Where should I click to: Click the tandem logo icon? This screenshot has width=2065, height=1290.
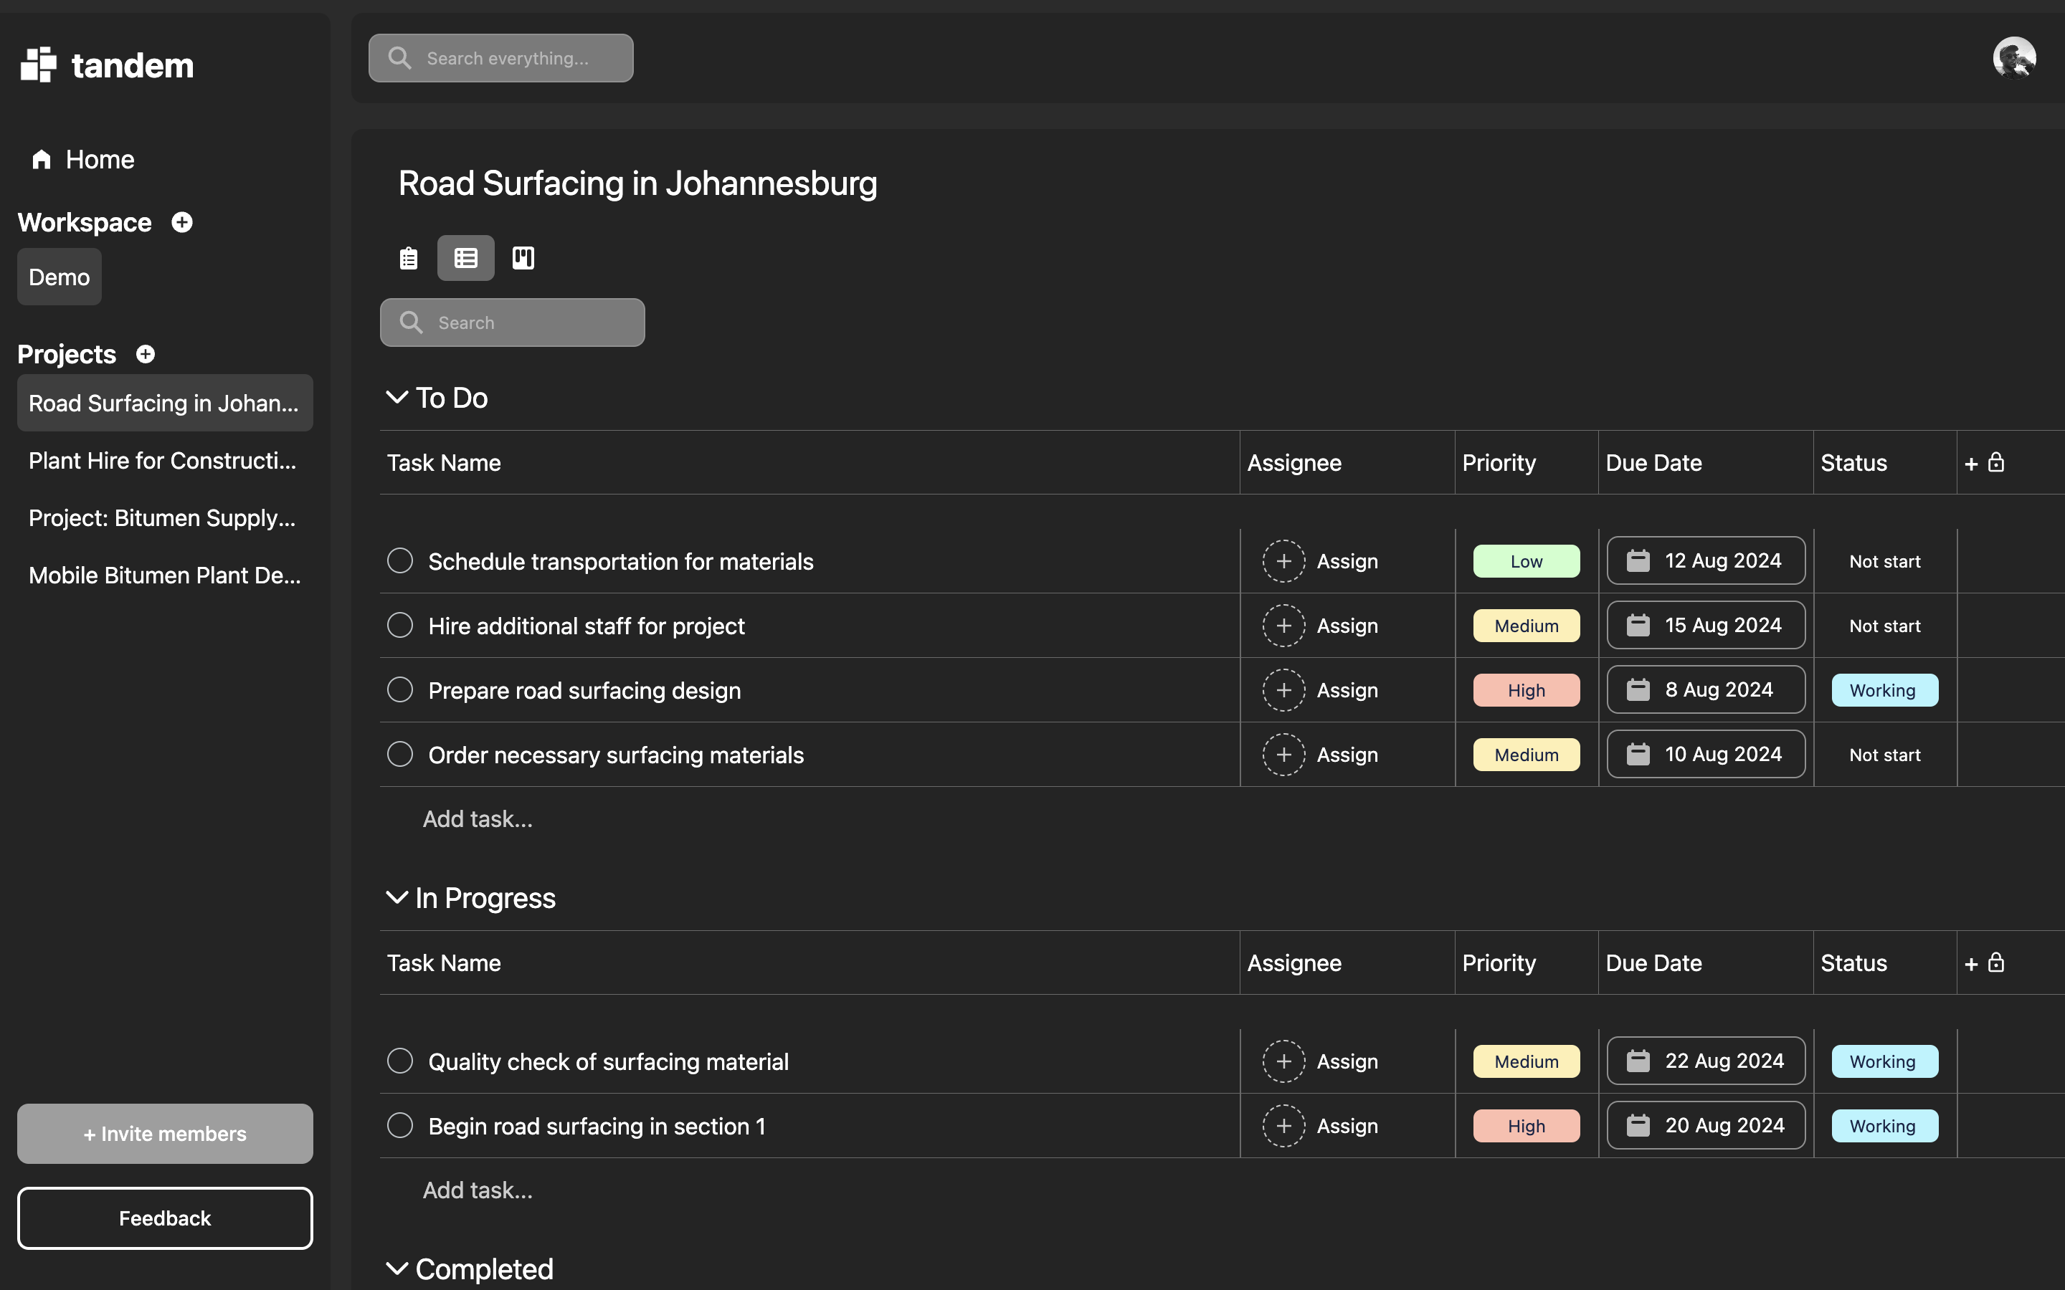tap(39, 64)
